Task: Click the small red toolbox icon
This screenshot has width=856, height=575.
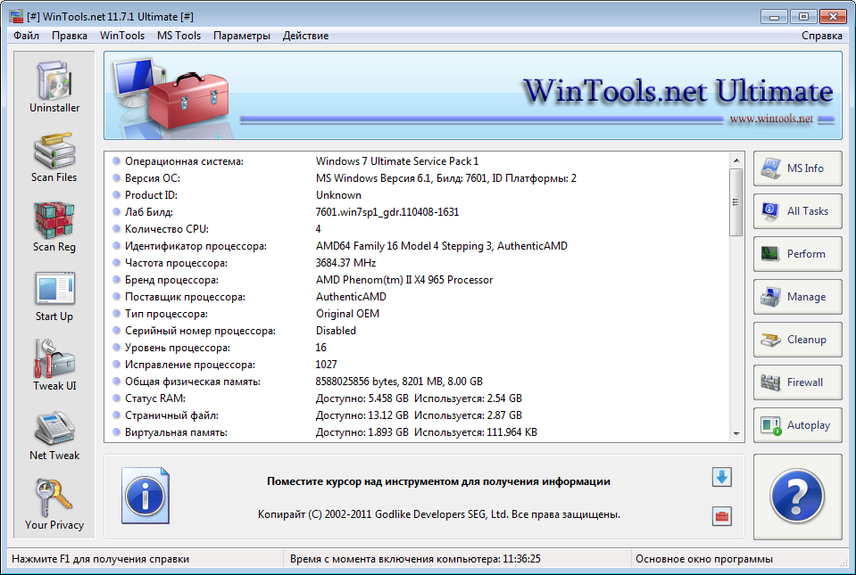Action: [x=722, y=516]
